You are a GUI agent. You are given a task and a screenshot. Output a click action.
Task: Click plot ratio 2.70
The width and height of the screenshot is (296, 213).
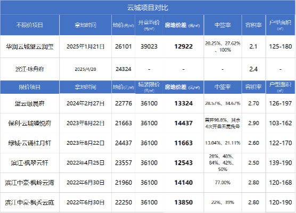[253, 103]
